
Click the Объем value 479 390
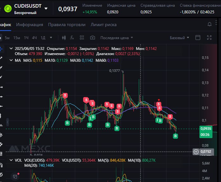36,54
